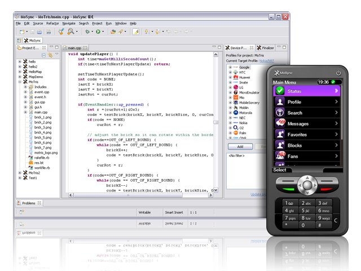Expand the Nokia device vendor
Screen dimensions: 361x271
[x=230, y=123]
